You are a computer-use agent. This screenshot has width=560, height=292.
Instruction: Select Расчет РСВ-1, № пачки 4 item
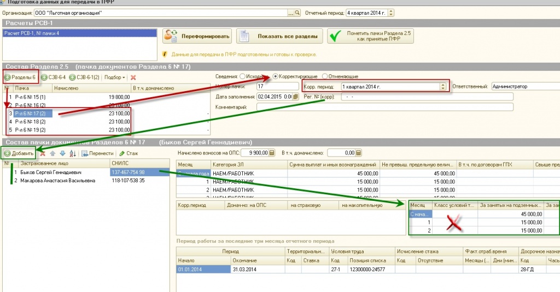tap(80, 33)
